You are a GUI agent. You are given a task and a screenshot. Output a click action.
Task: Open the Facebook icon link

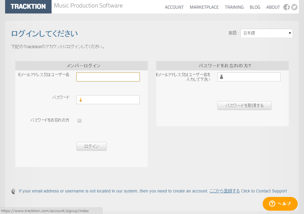287,7
